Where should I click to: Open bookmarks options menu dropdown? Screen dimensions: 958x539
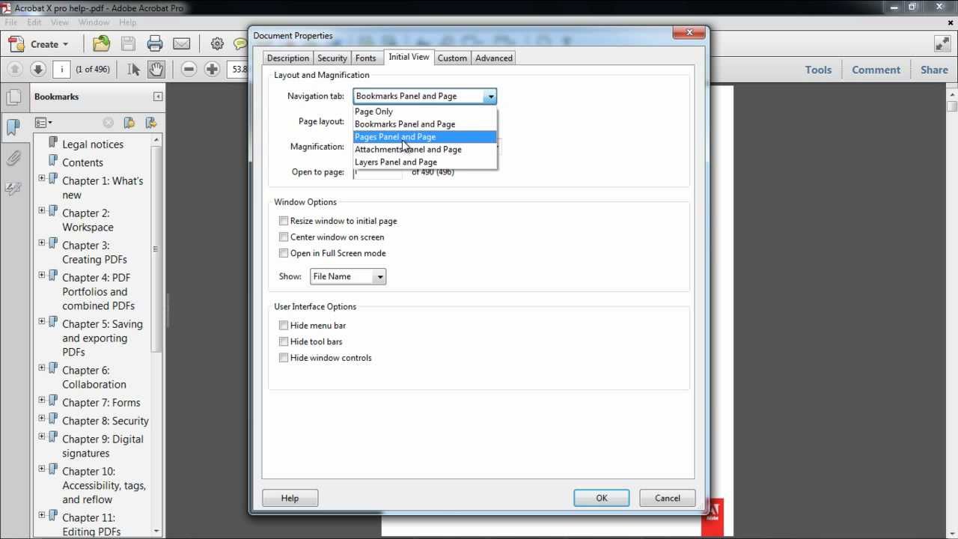point(43,123)
